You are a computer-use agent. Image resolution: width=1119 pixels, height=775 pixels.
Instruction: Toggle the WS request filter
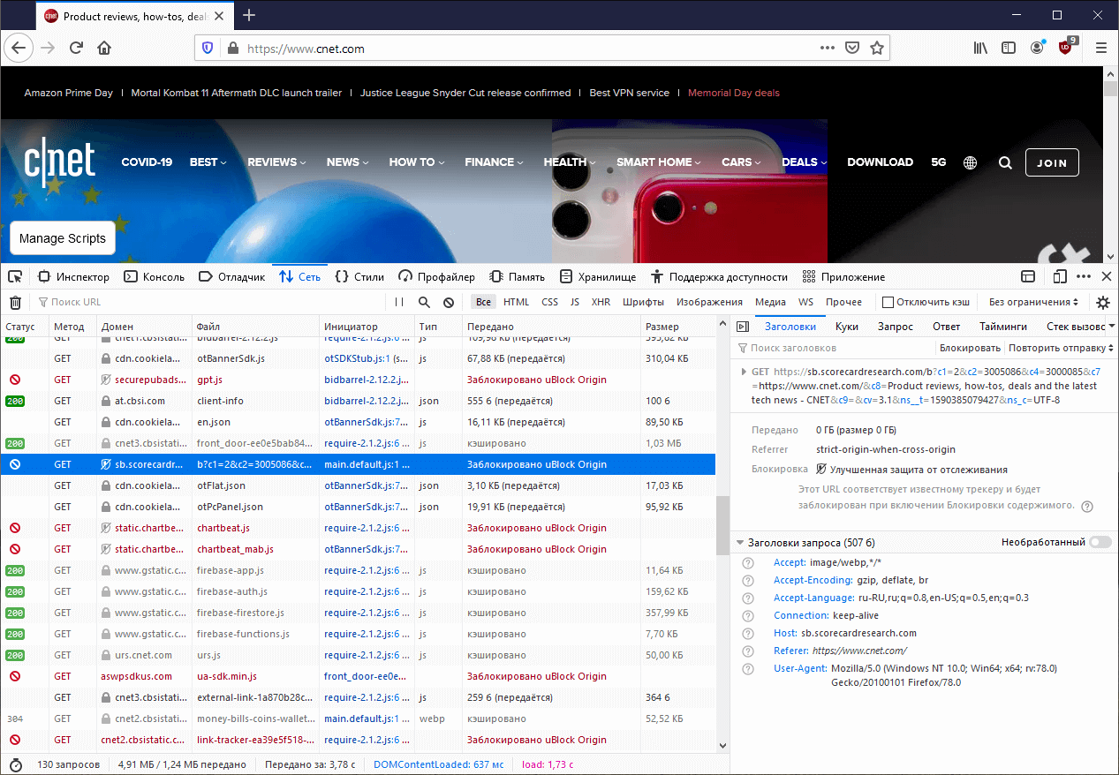tap(805, 302)
